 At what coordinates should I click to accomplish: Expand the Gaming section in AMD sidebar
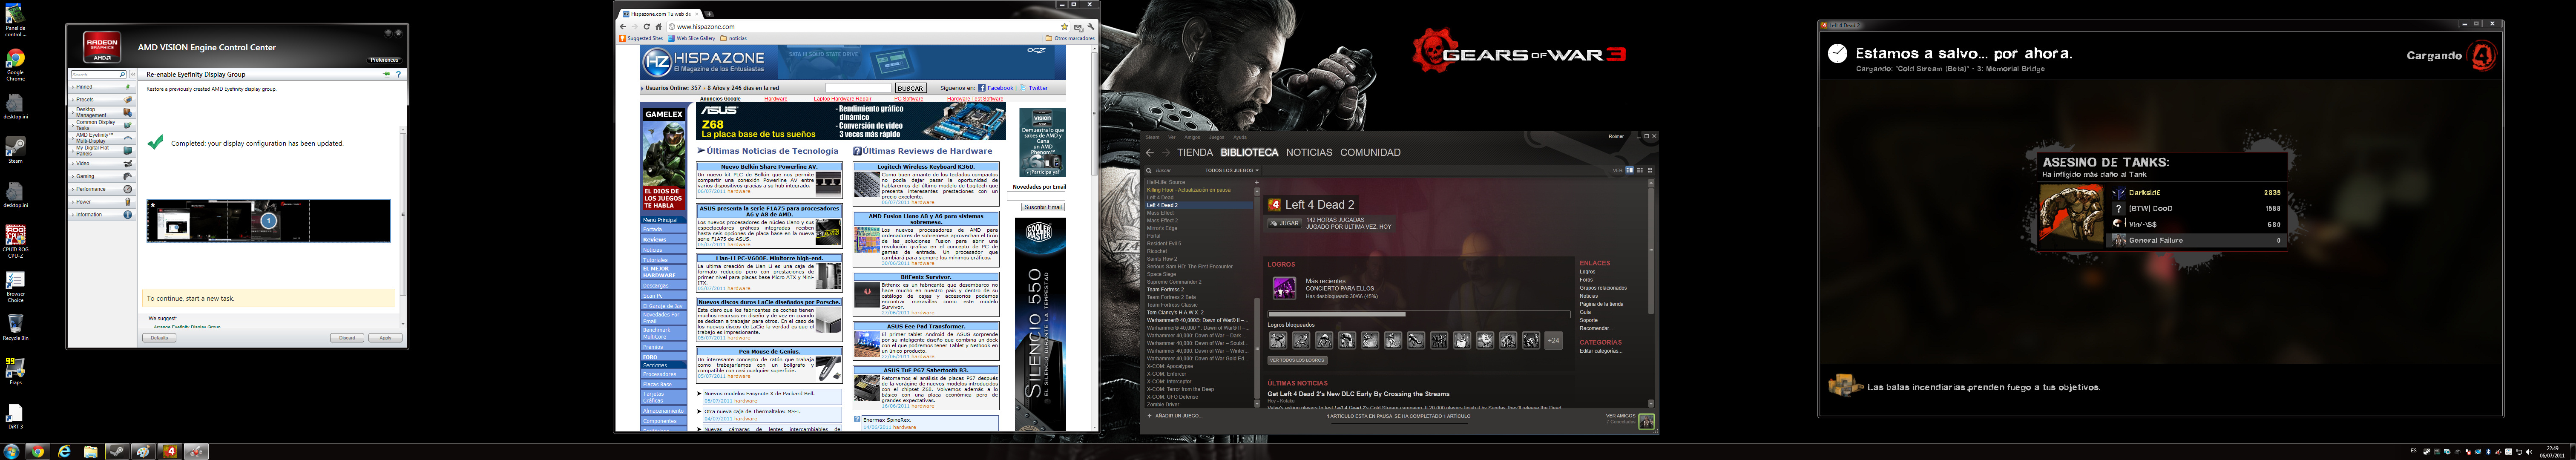click(x=85, y=176)
